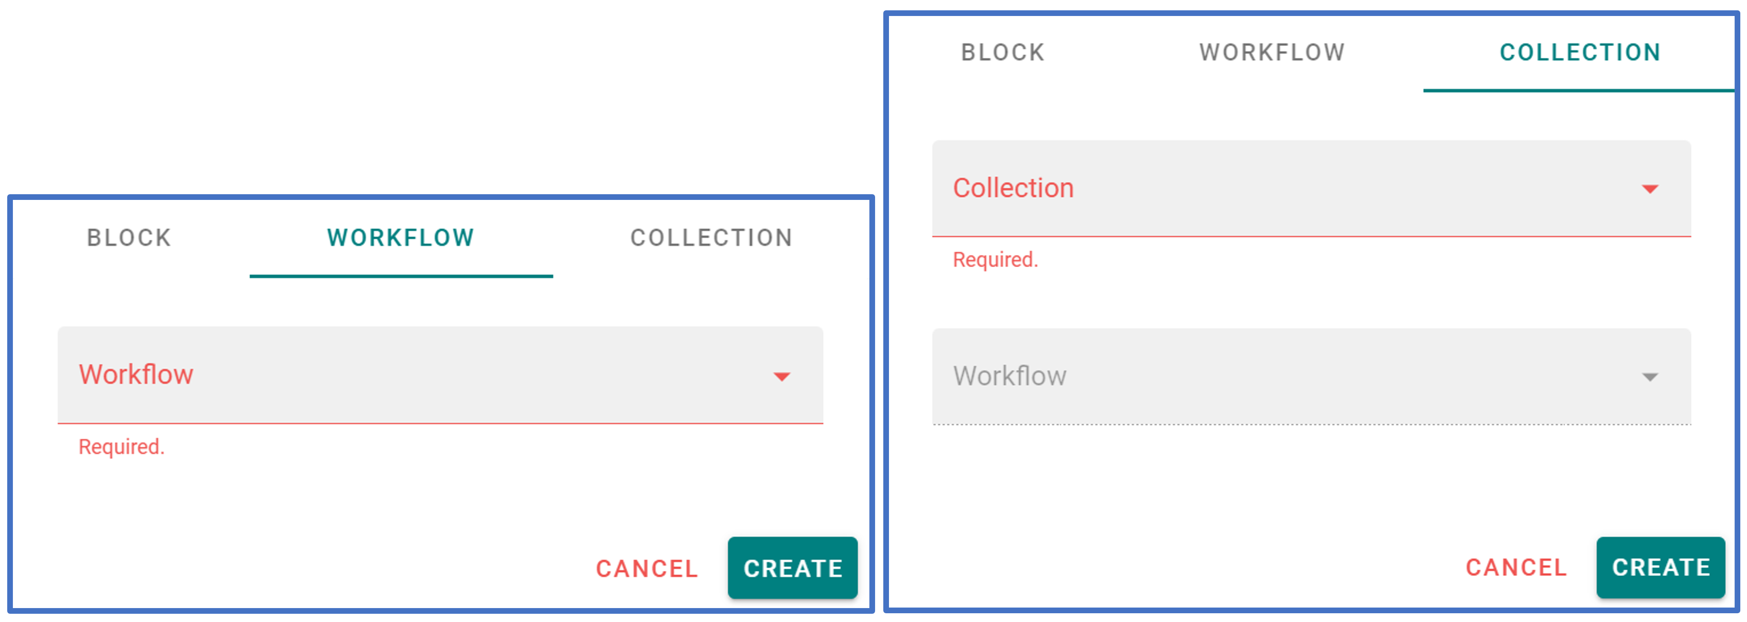Expand the red arrow on the Collection dropdown

tap(1649, 189)
